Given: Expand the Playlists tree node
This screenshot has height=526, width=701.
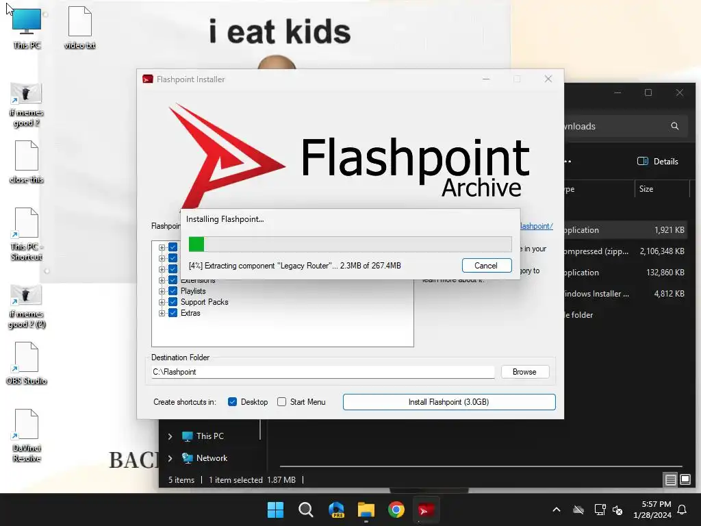Looking at the screenshot, I should [162, 291].
